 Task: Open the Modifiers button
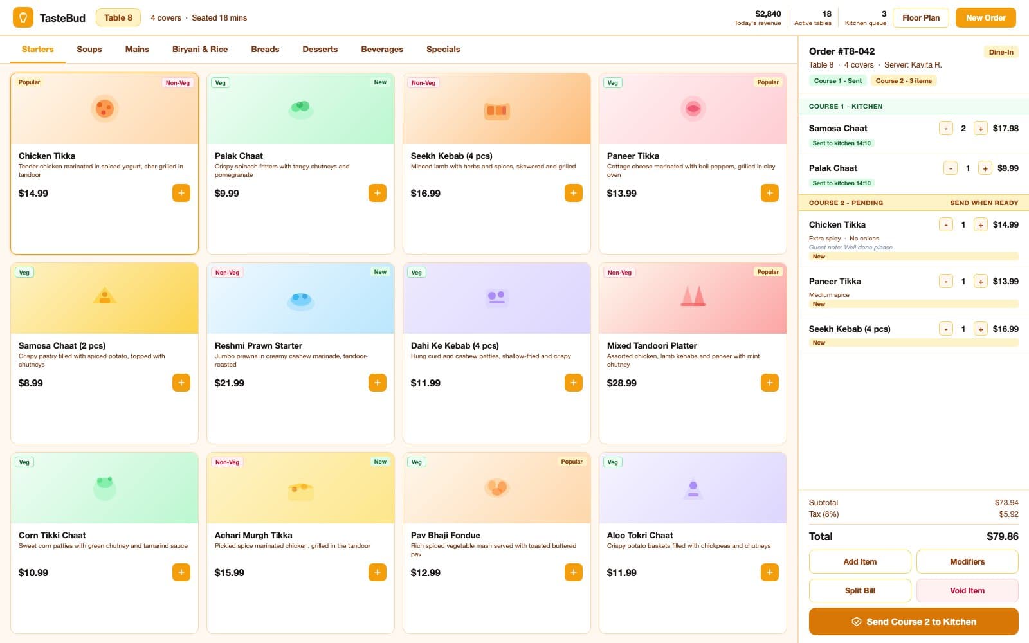967,561
